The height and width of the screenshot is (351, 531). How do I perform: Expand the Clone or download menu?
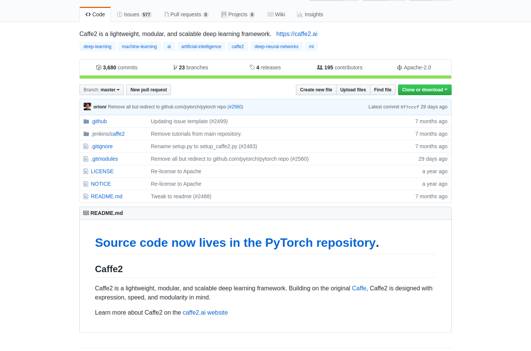[x=424, y=90]
